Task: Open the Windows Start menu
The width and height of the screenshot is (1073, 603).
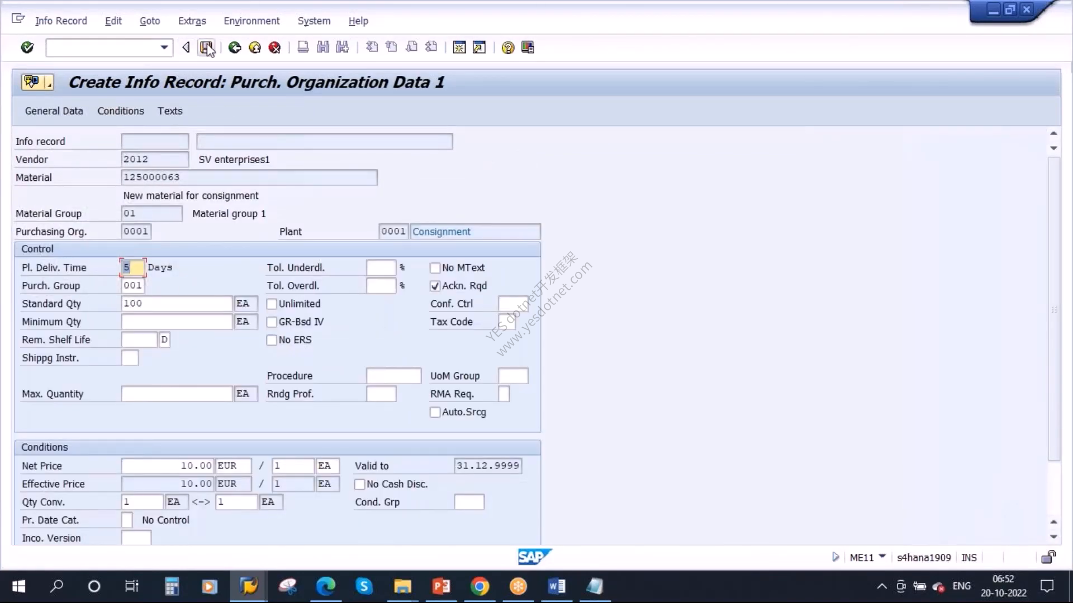Action: 18,586
